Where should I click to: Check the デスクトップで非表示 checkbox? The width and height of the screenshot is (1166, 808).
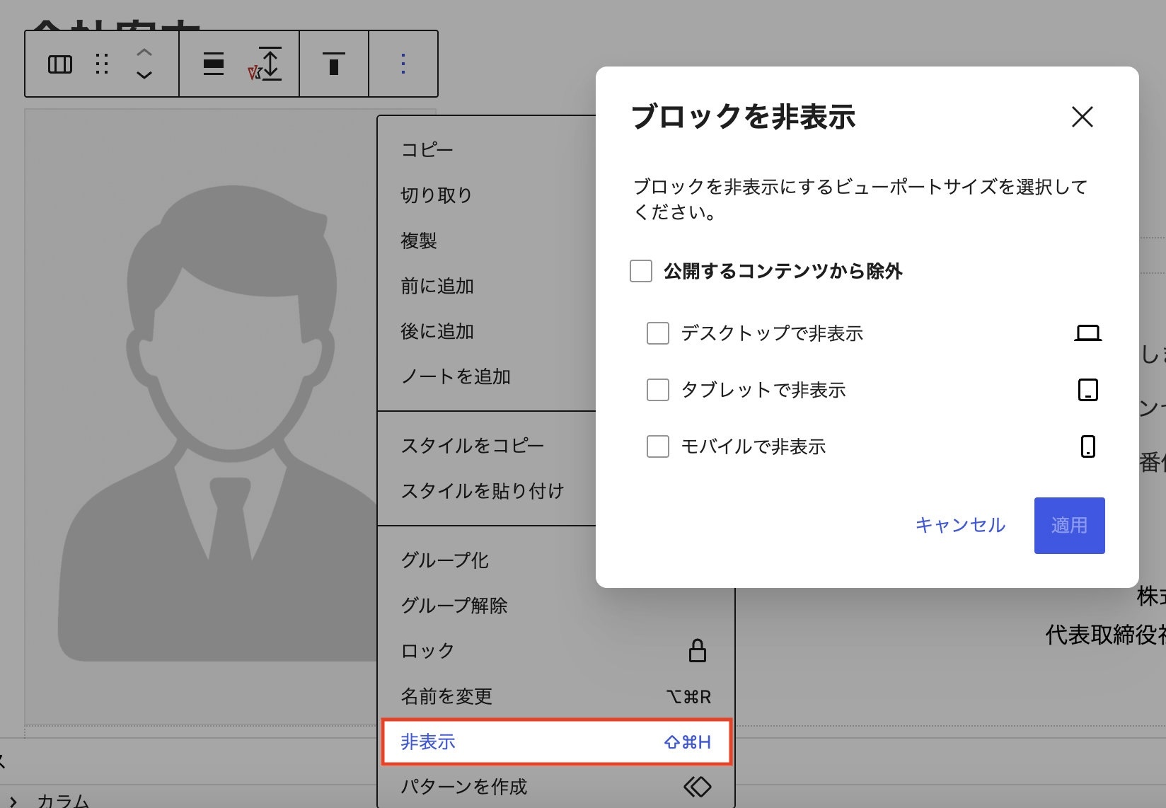tap(658, 333)
